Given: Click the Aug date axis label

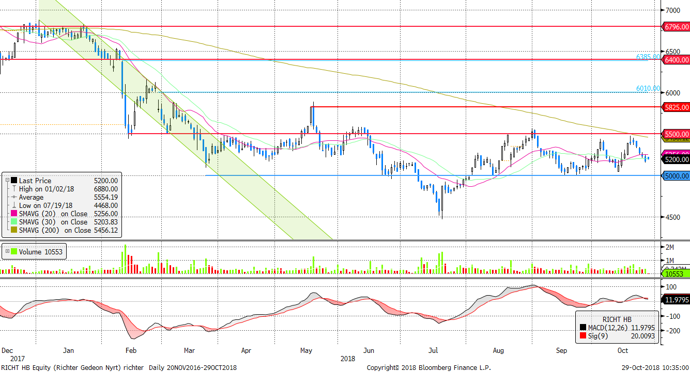Looking at the screenshot, I should pos(498,350).
